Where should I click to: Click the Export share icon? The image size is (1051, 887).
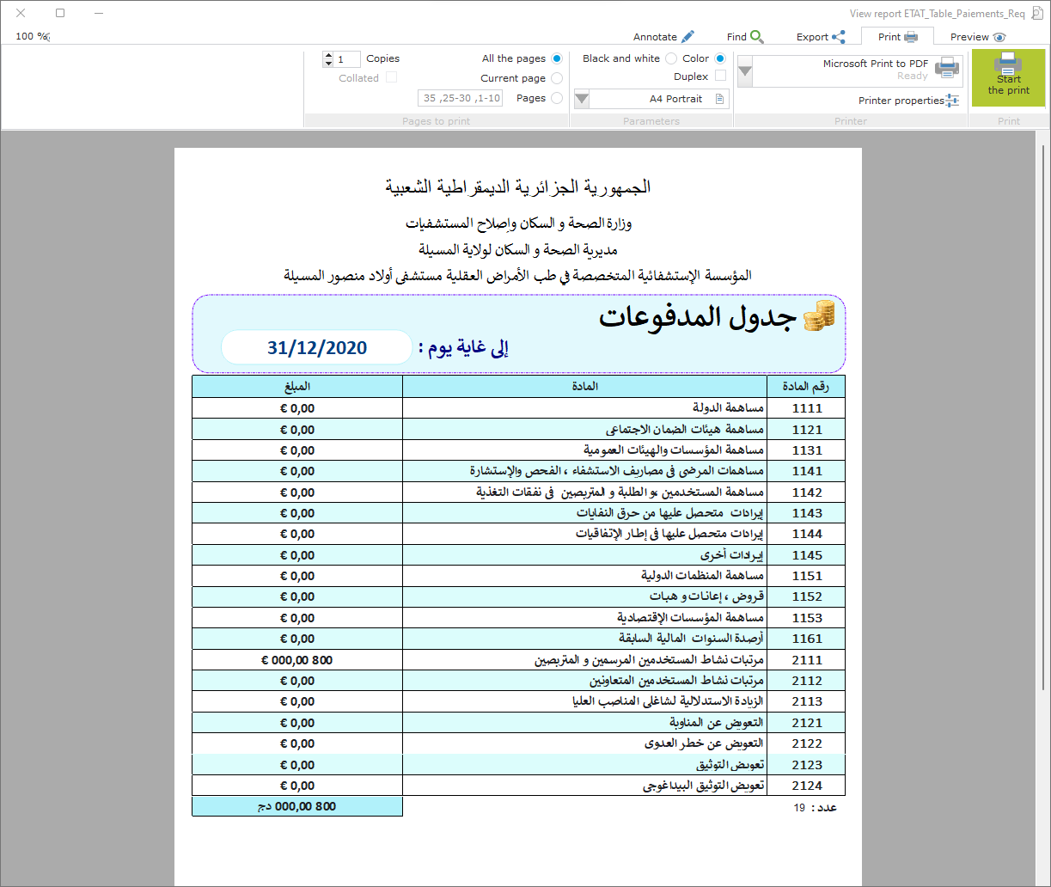(x=838, y=37)
